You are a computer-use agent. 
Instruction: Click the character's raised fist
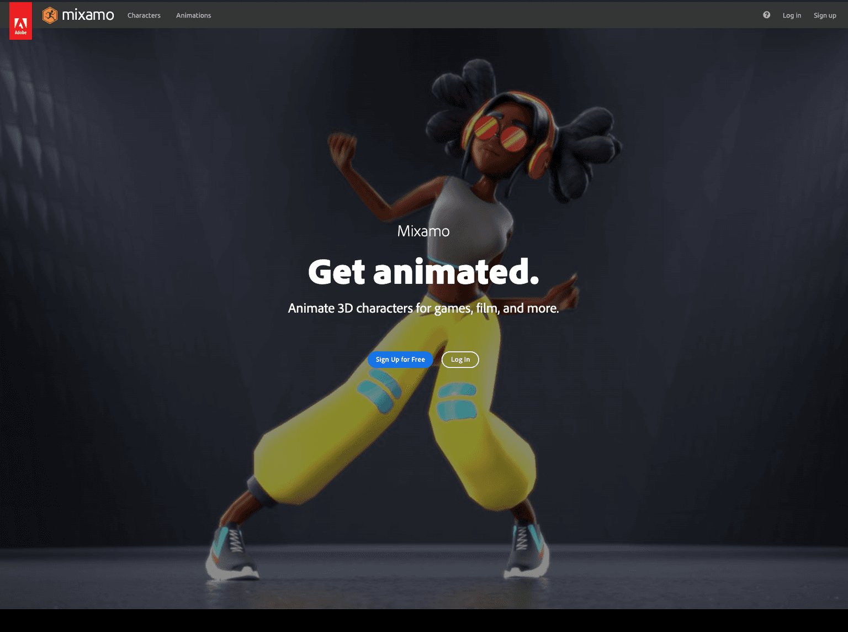coord(342,146)
